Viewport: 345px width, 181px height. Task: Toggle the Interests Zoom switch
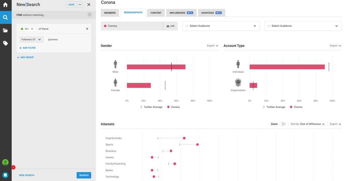[282, 124]
